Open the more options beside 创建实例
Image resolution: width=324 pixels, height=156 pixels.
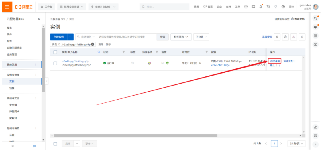click(x=70, y=37)
